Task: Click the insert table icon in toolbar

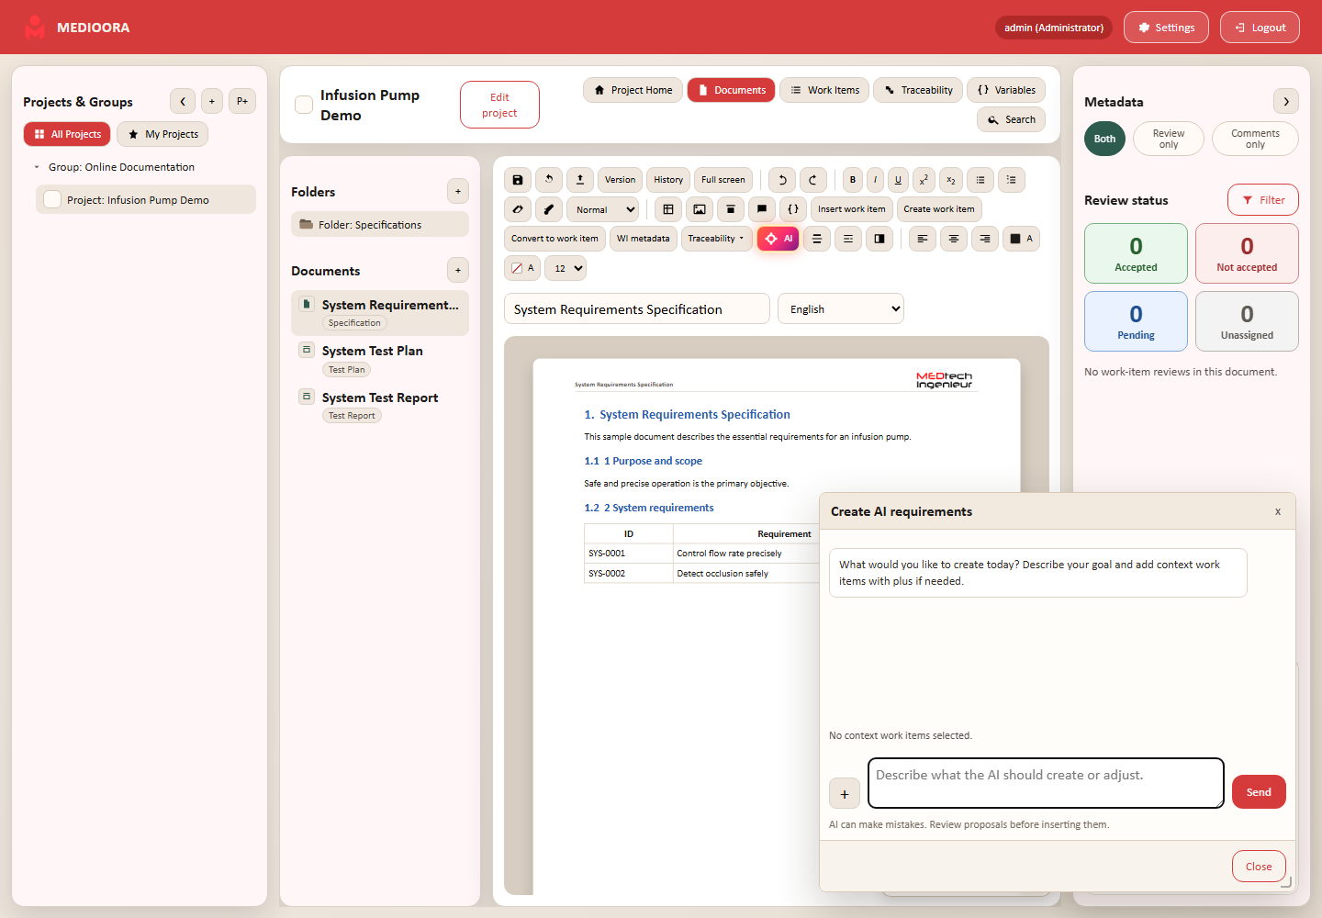Action: pos(668,209)
